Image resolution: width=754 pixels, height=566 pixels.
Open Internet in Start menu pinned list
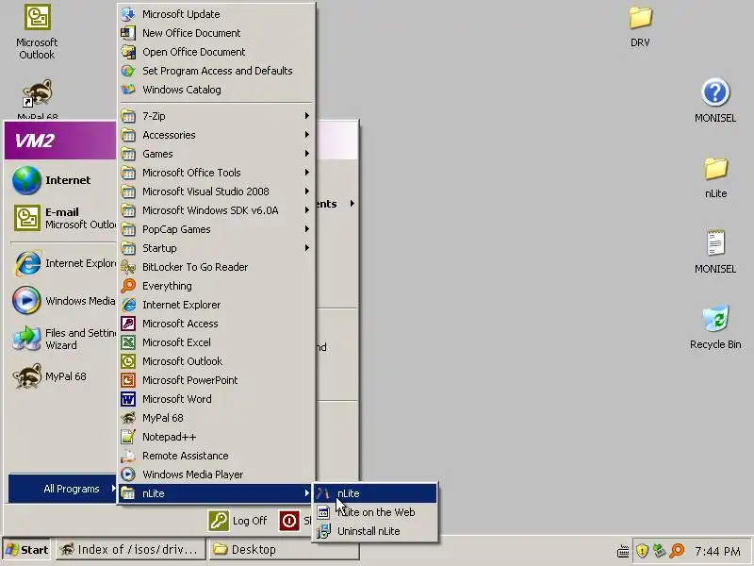(62, 180)
